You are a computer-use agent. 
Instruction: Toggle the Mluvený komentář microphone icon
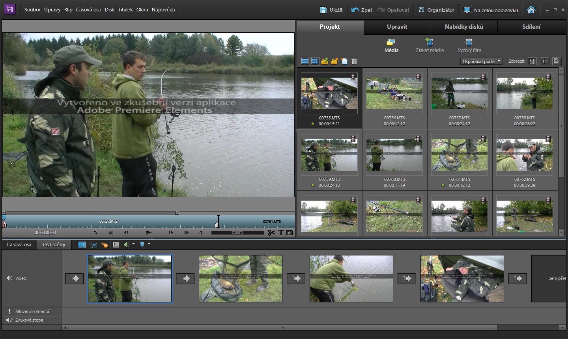click(x=9, y=311)
